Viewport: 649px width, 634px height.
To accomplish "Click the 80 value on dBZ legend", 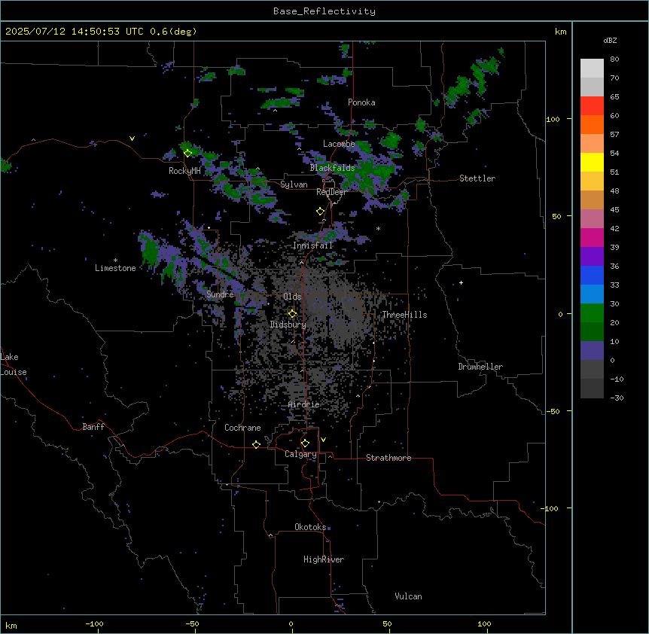I will (x=614, y=59).
